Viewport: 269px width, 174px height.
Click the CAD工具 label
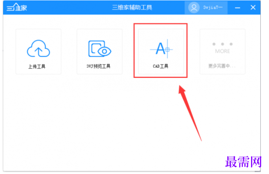(x=161, y=66)
